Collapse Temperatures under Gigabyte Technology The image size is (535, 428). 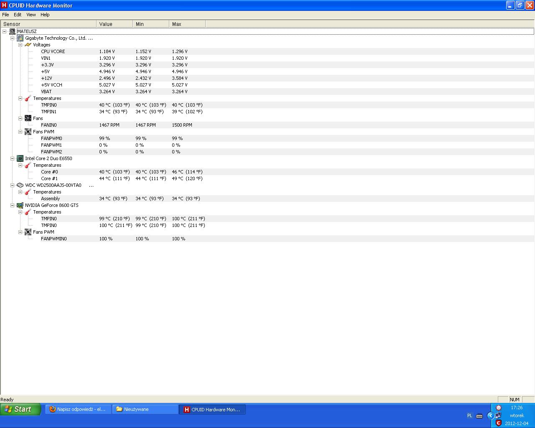20,98
